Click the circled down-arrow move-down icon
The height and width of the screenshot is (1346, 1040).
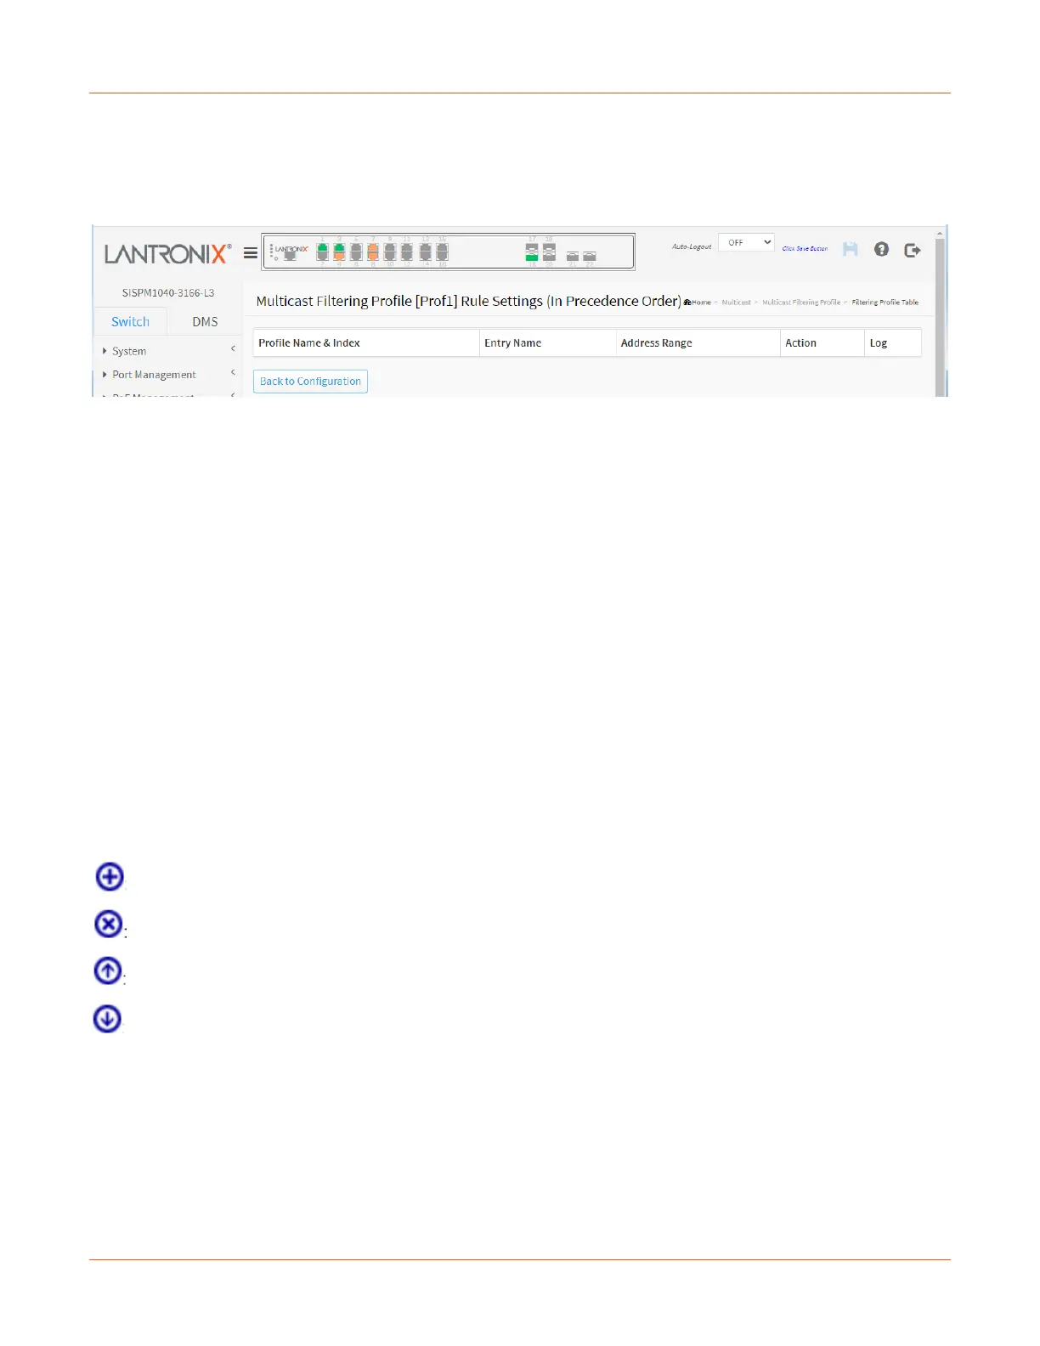click(x=107, y=1018)
